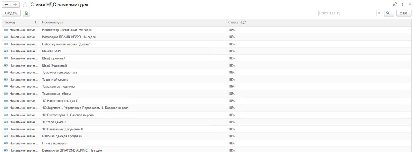This screenshot has width=413, height=152.
Task: Click the record icon on the Мойка С-789 row
Action: 6,51
